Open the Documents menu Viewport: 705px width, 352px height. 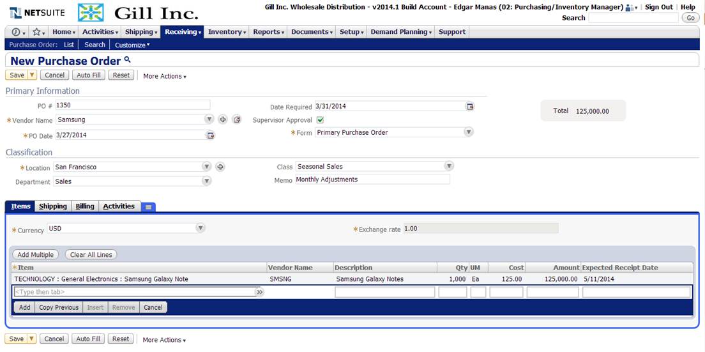coord(311,32)
